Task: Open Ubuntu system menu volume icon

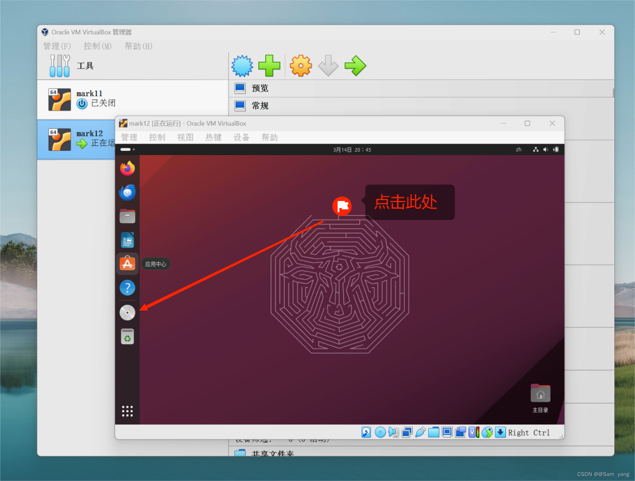Action: 545,149
